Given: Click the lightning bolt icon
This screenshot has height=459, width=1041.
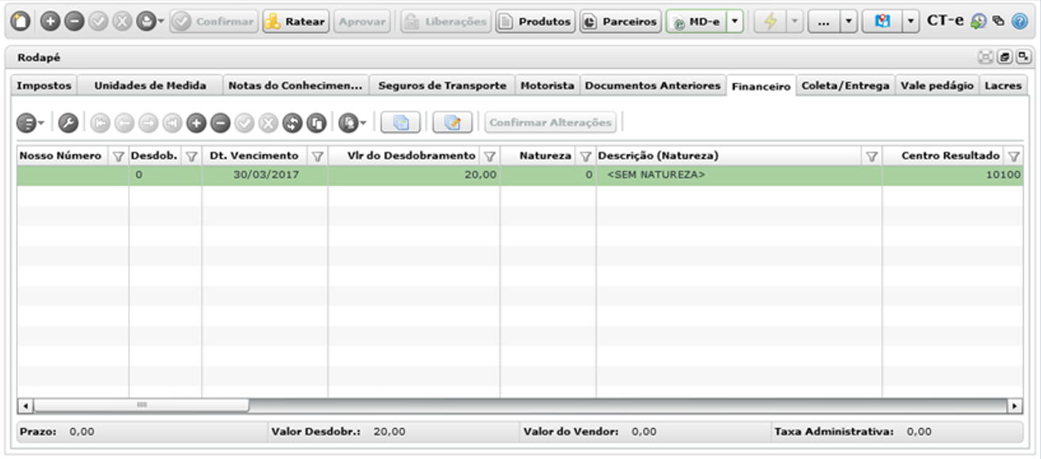Looking at the screenshot, I should (769, 22).
